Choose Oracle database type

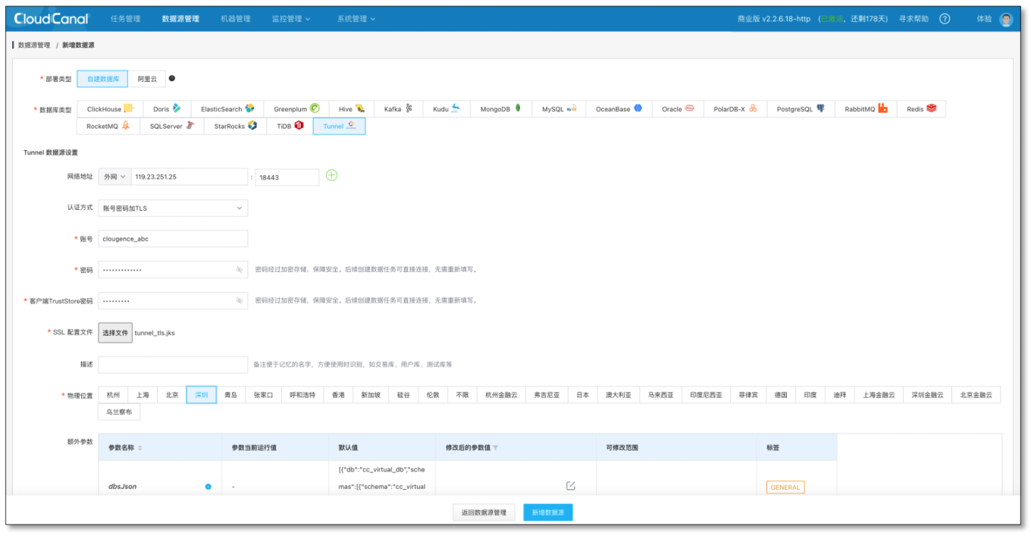click(x=678, y=108)
